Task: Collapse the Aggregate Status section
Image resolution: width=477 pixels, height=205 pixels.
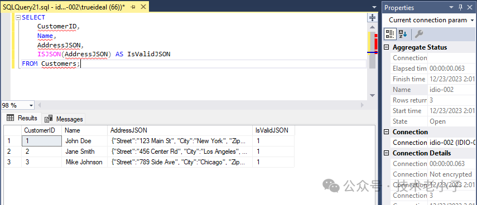Action: coord(387,47)
